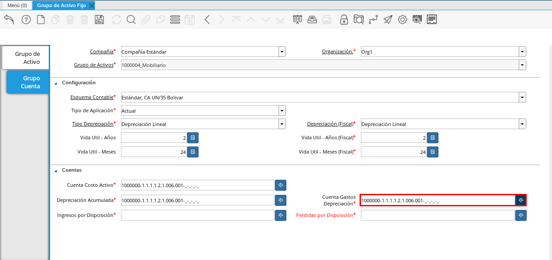Select the Grupo de Activo Fijo tab
This screenshot has width=552, height=260.
[61, 5]
